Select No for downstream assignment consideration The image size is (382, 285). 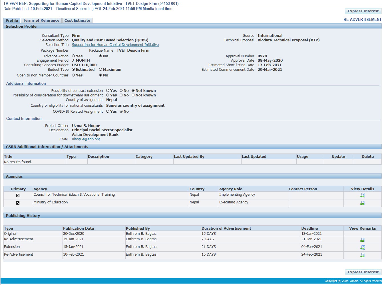click(x=121, y=95)
